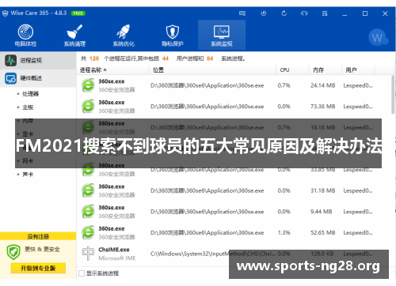The width and height of the screenshot is (396, 286).
Task: Select Motherboard (主板) hardware item
Action: tap(28, 107)
